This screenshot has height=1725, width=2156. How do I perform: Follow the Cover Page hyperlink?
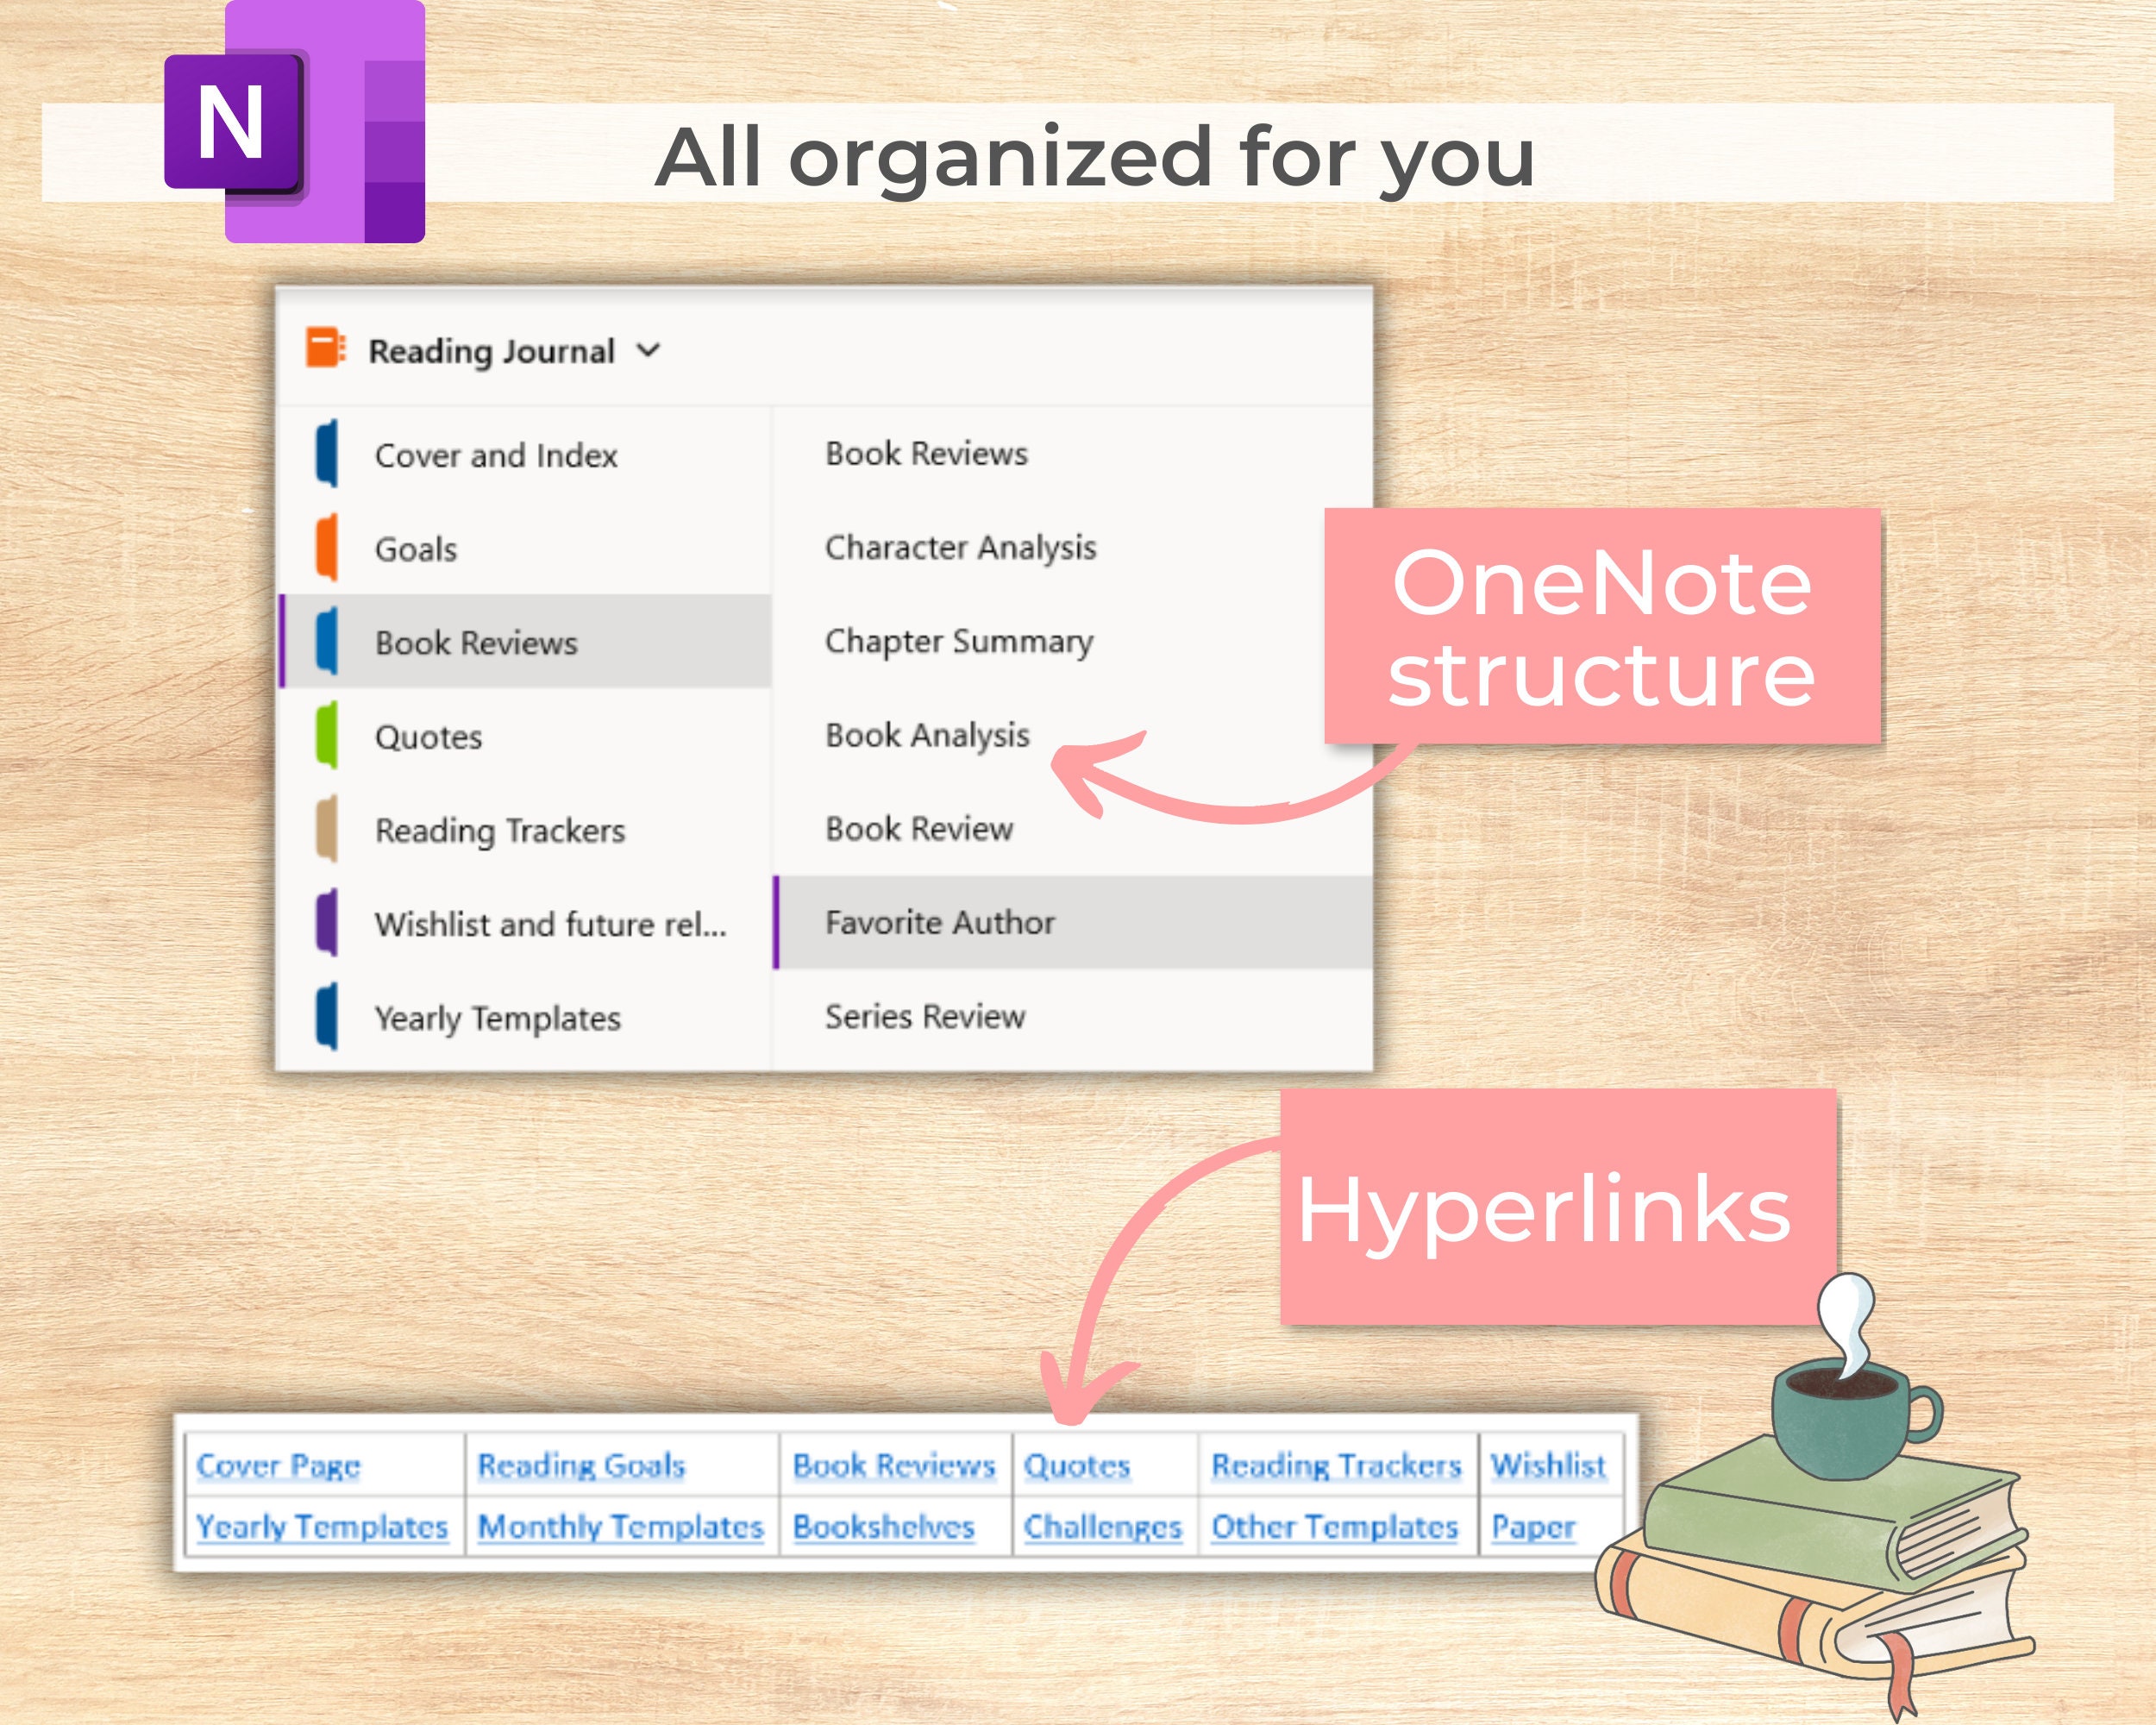(x=279, y=1465)
